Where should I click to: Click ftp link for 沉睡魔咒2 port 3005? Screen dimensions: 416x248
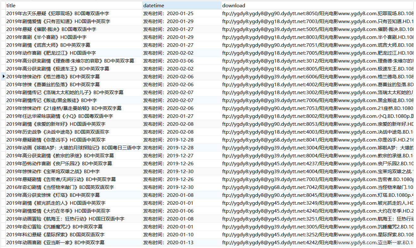(318, 227)
